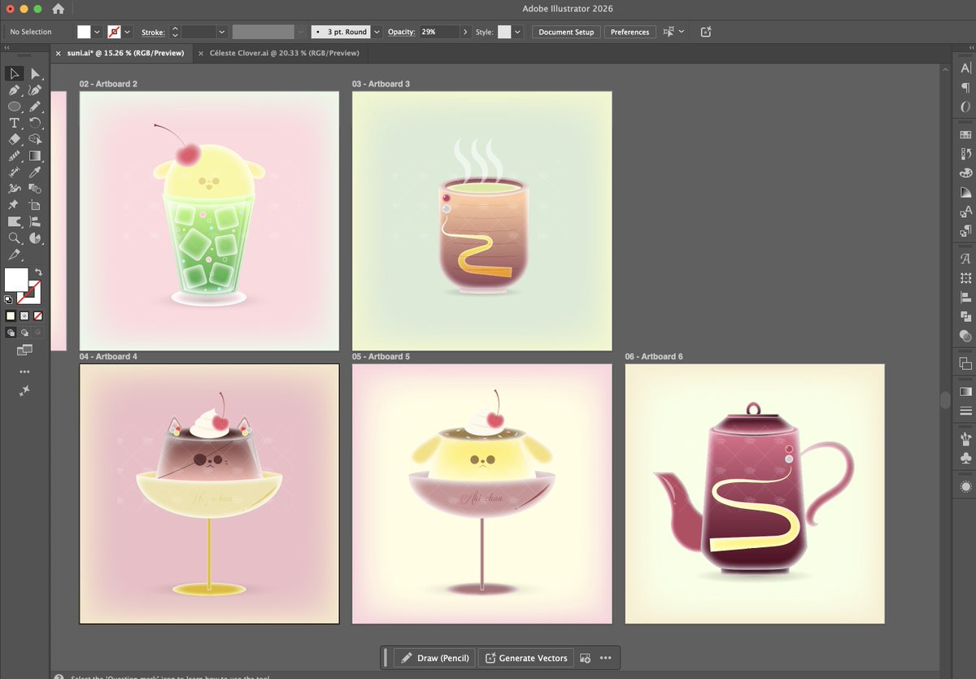Set paint mode to None
The width and height of the screenshot is (976, 679).
(38, 316)
